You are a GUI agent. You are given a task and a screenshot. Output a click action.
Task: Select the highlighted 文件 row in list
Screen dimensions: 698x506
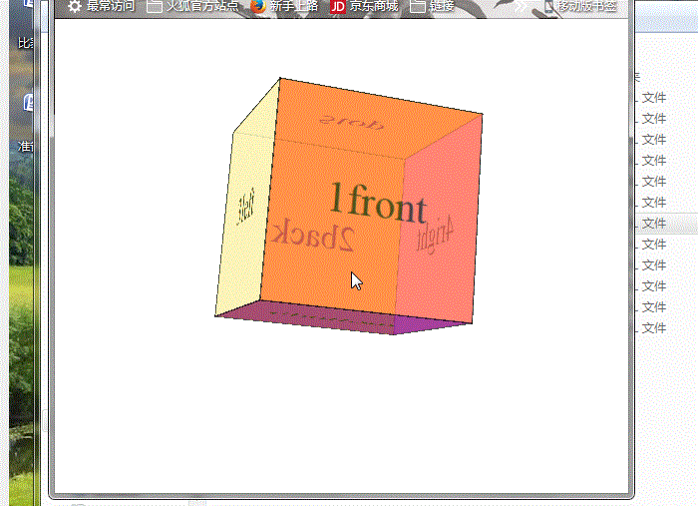[653, 224]
